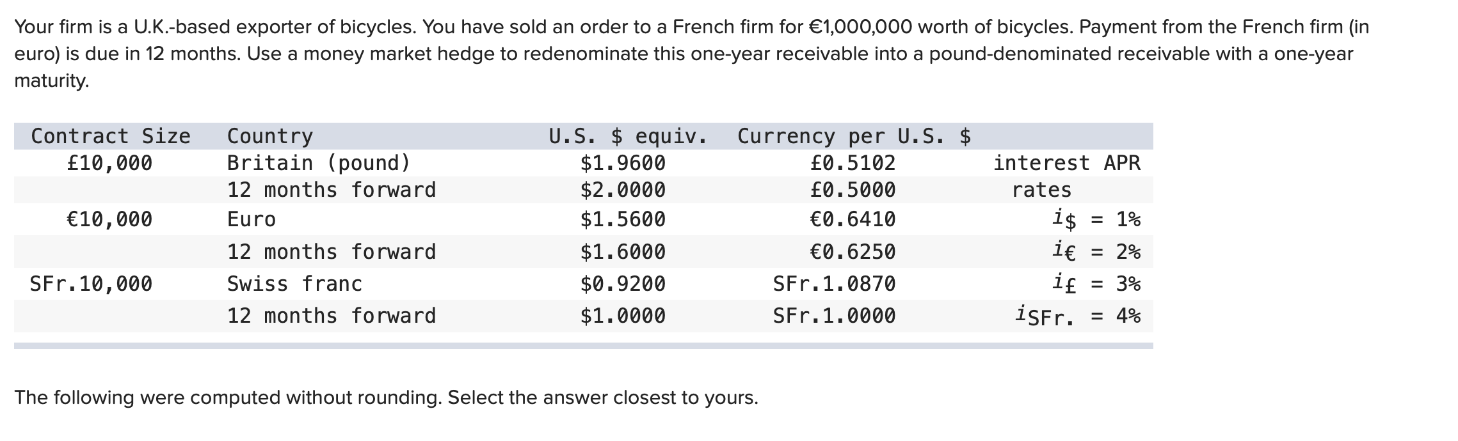Click the euro spot rate $1.5600
Viewport: 1458px width, 441px height.
tap(623, 220)
